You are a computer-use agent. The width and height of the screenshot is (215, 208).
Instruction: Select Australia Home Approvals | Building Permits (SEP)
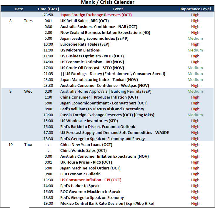click(106, 91)
